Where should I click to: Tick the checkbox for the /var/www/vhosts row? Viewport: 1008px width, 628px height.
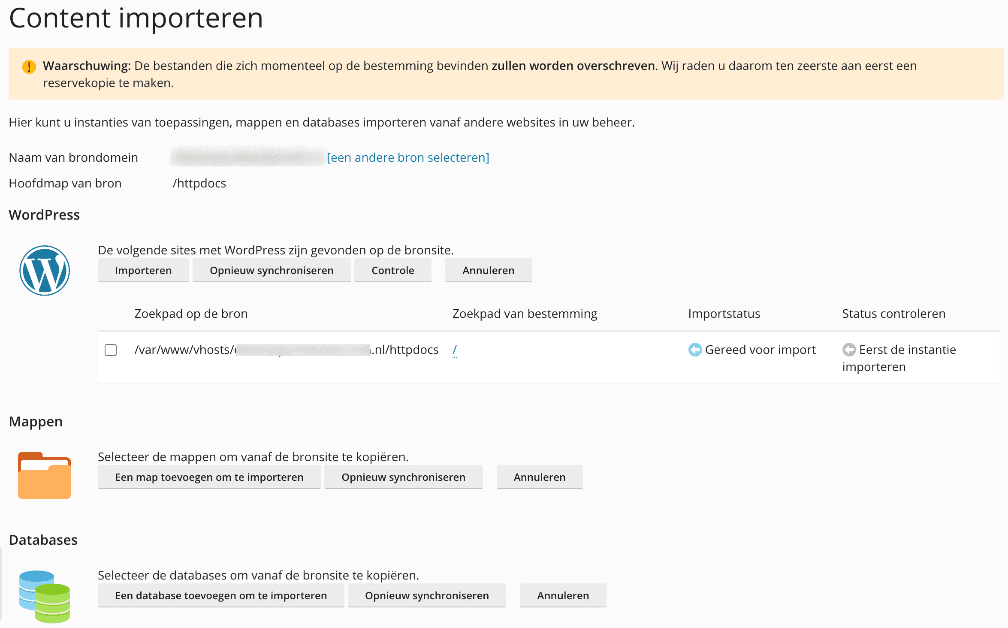click(x=111, y=350)
